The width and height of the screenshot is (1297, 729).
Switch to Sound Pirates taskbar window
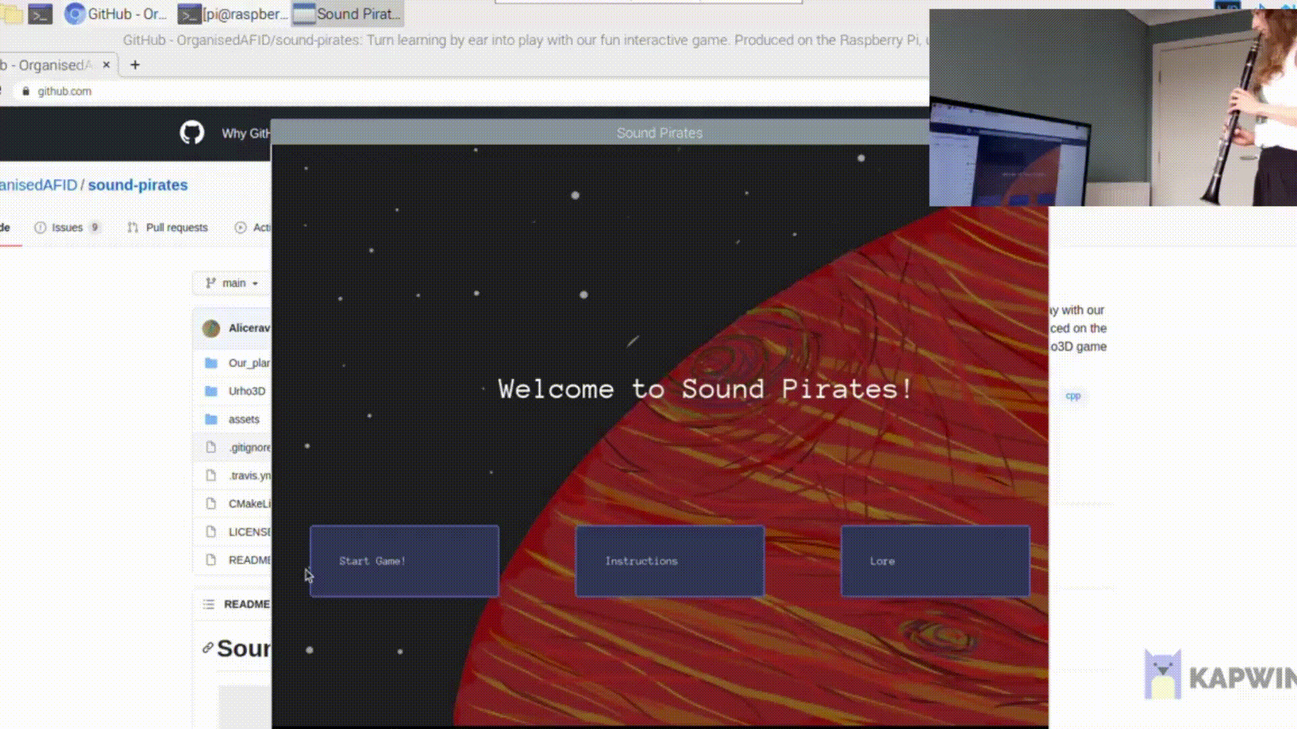(347, 14)
